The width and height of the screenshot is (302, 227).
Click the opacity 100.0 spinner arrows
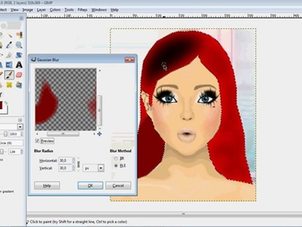coord(22,134)
